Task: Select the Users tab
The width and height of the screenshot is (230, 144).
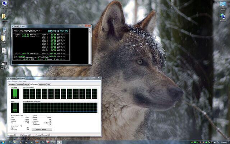Action: [x=49, y=84]
